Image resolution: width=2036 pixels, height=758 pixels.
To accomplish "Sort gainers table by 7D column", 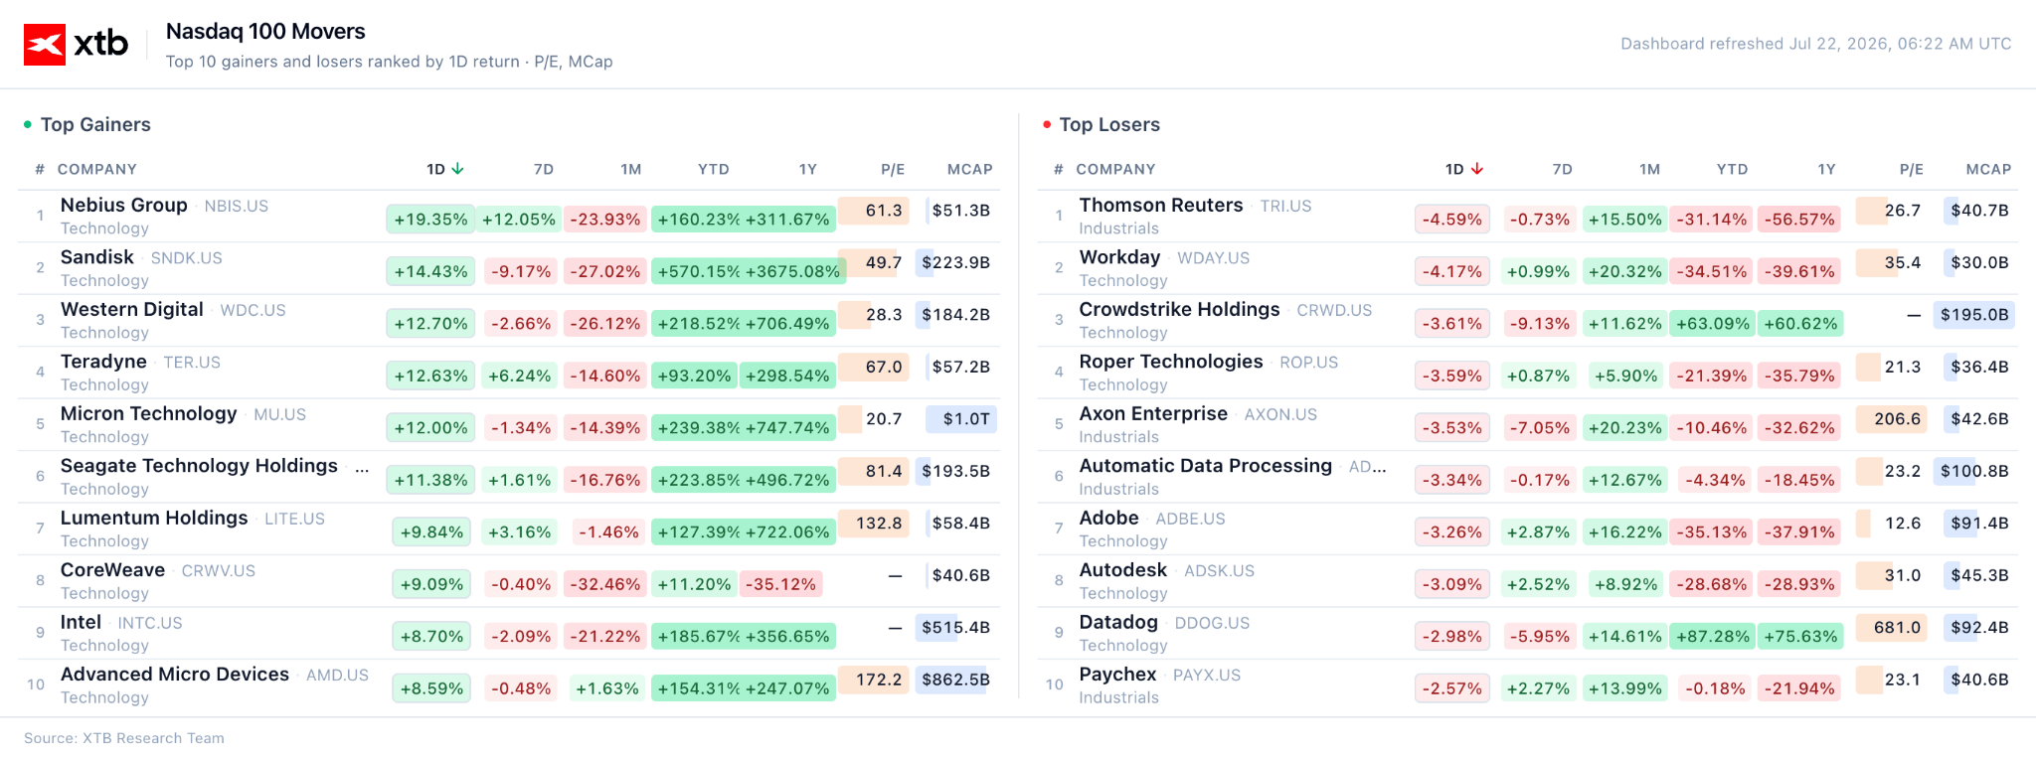I will (x=544, y=169).
